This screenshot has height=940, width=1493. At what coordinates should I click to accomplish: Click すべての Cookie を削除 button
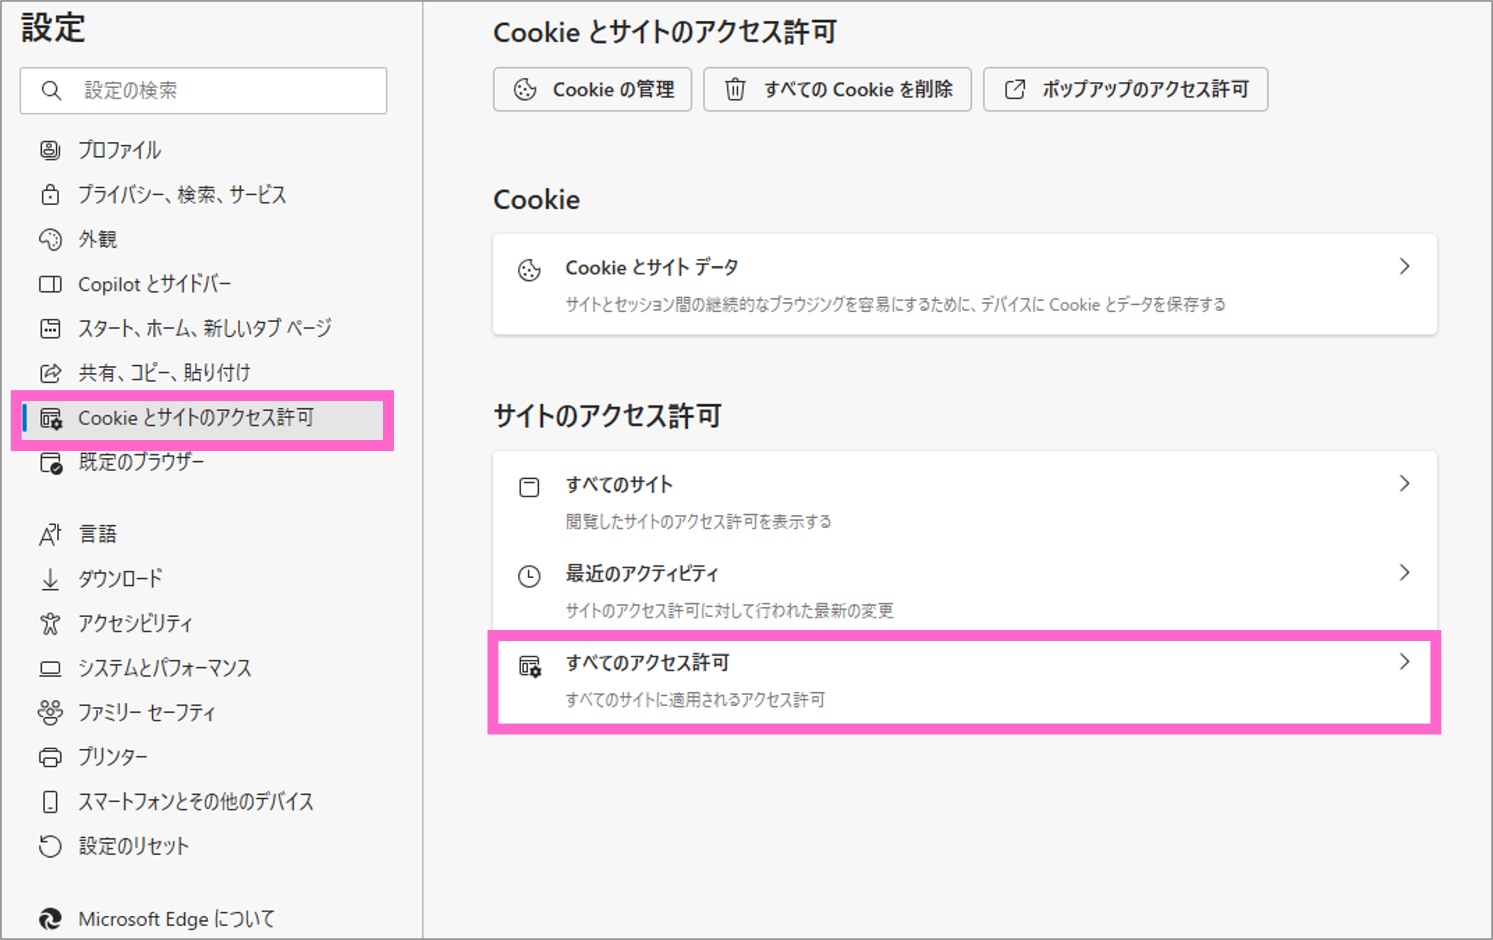tap(837, 90)
